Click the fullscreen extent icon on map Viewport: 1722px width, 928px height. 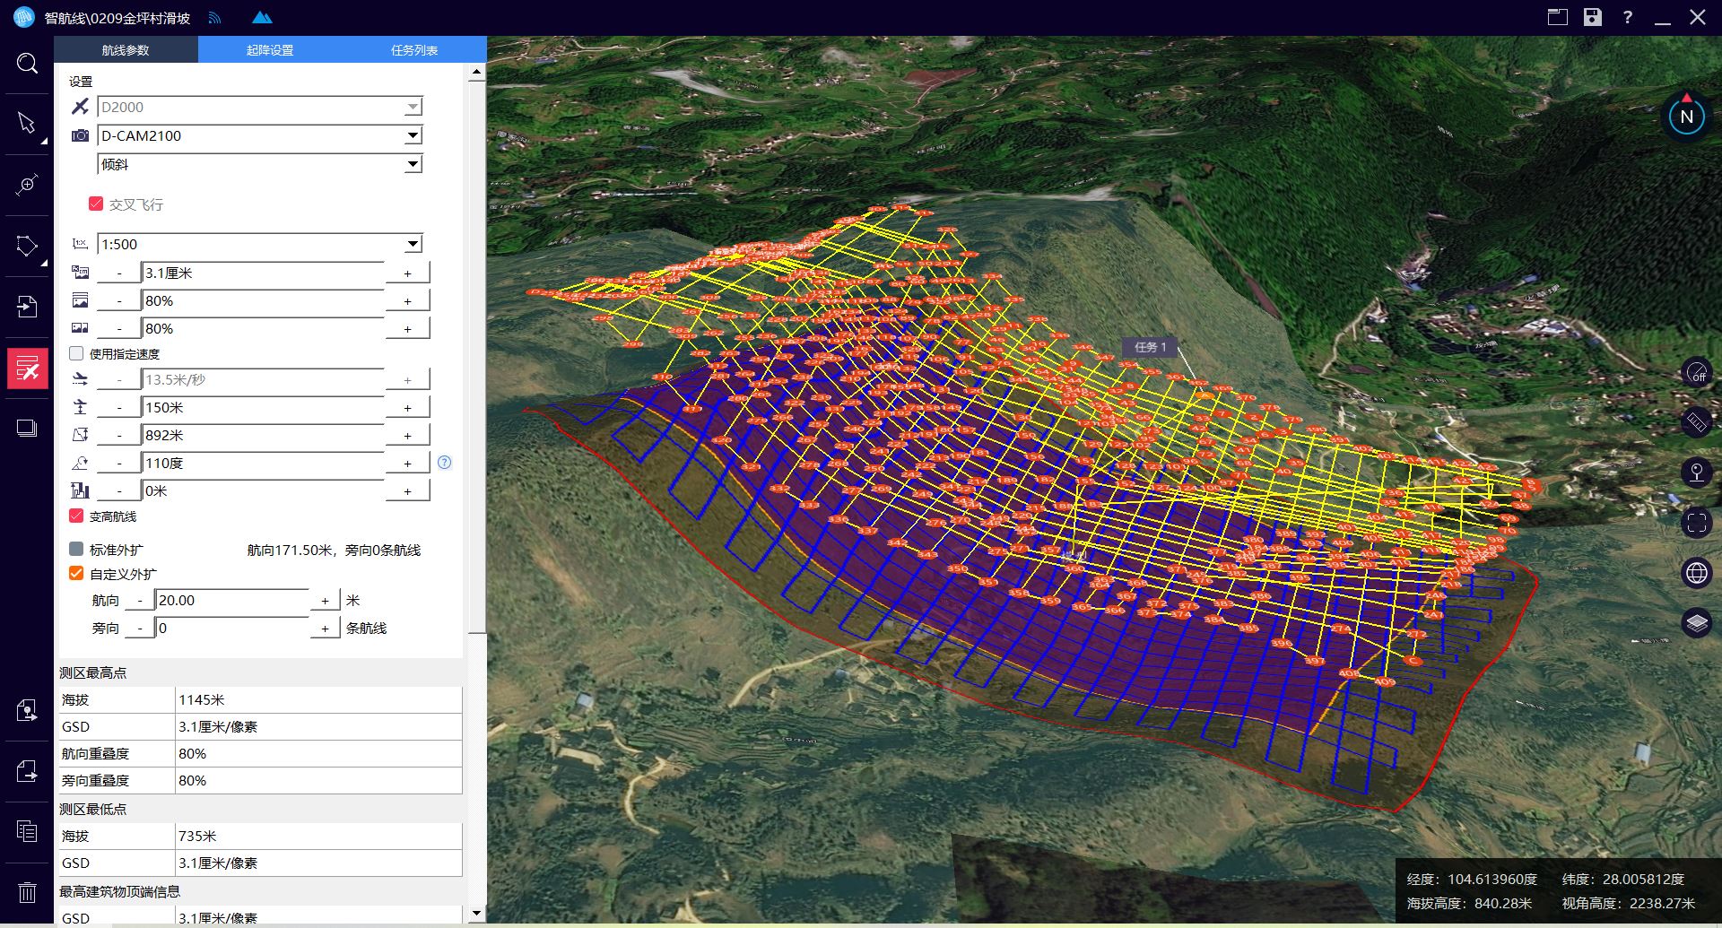(x=1696, y=523)
